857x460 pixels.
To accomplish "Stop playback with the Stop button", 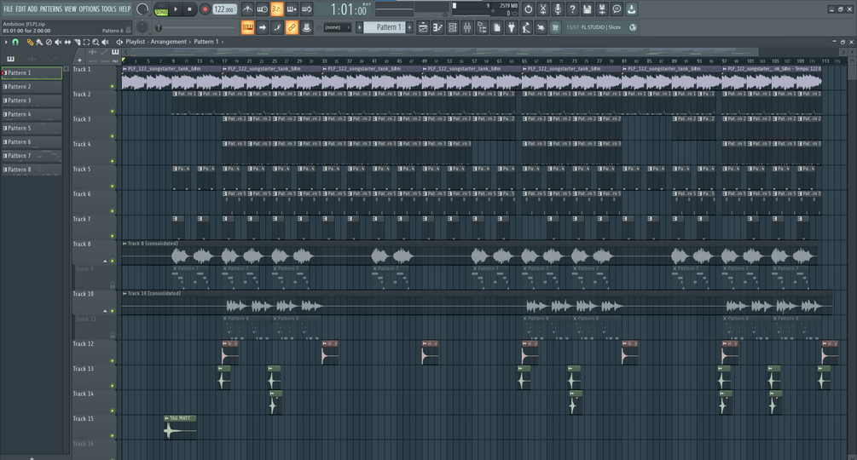I will [189, 9].
